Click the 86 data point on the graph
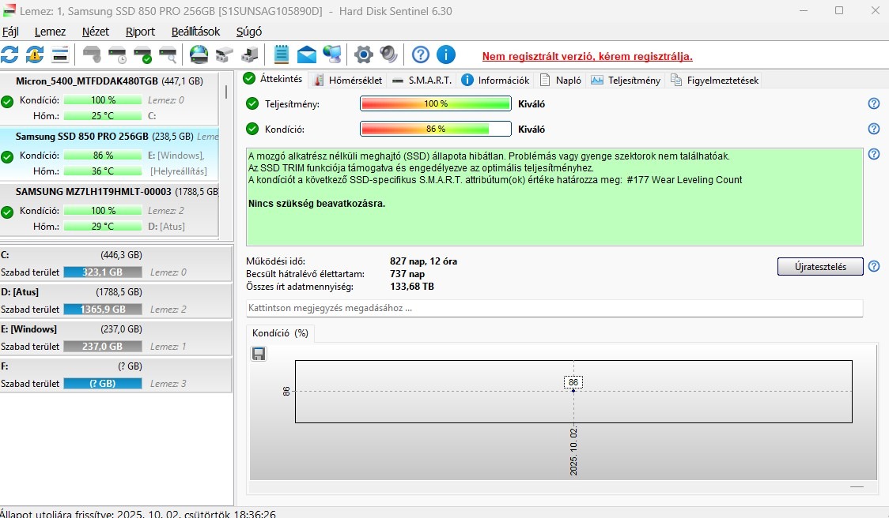This screenshot has height=518, width=889. [x=573, y=391]
